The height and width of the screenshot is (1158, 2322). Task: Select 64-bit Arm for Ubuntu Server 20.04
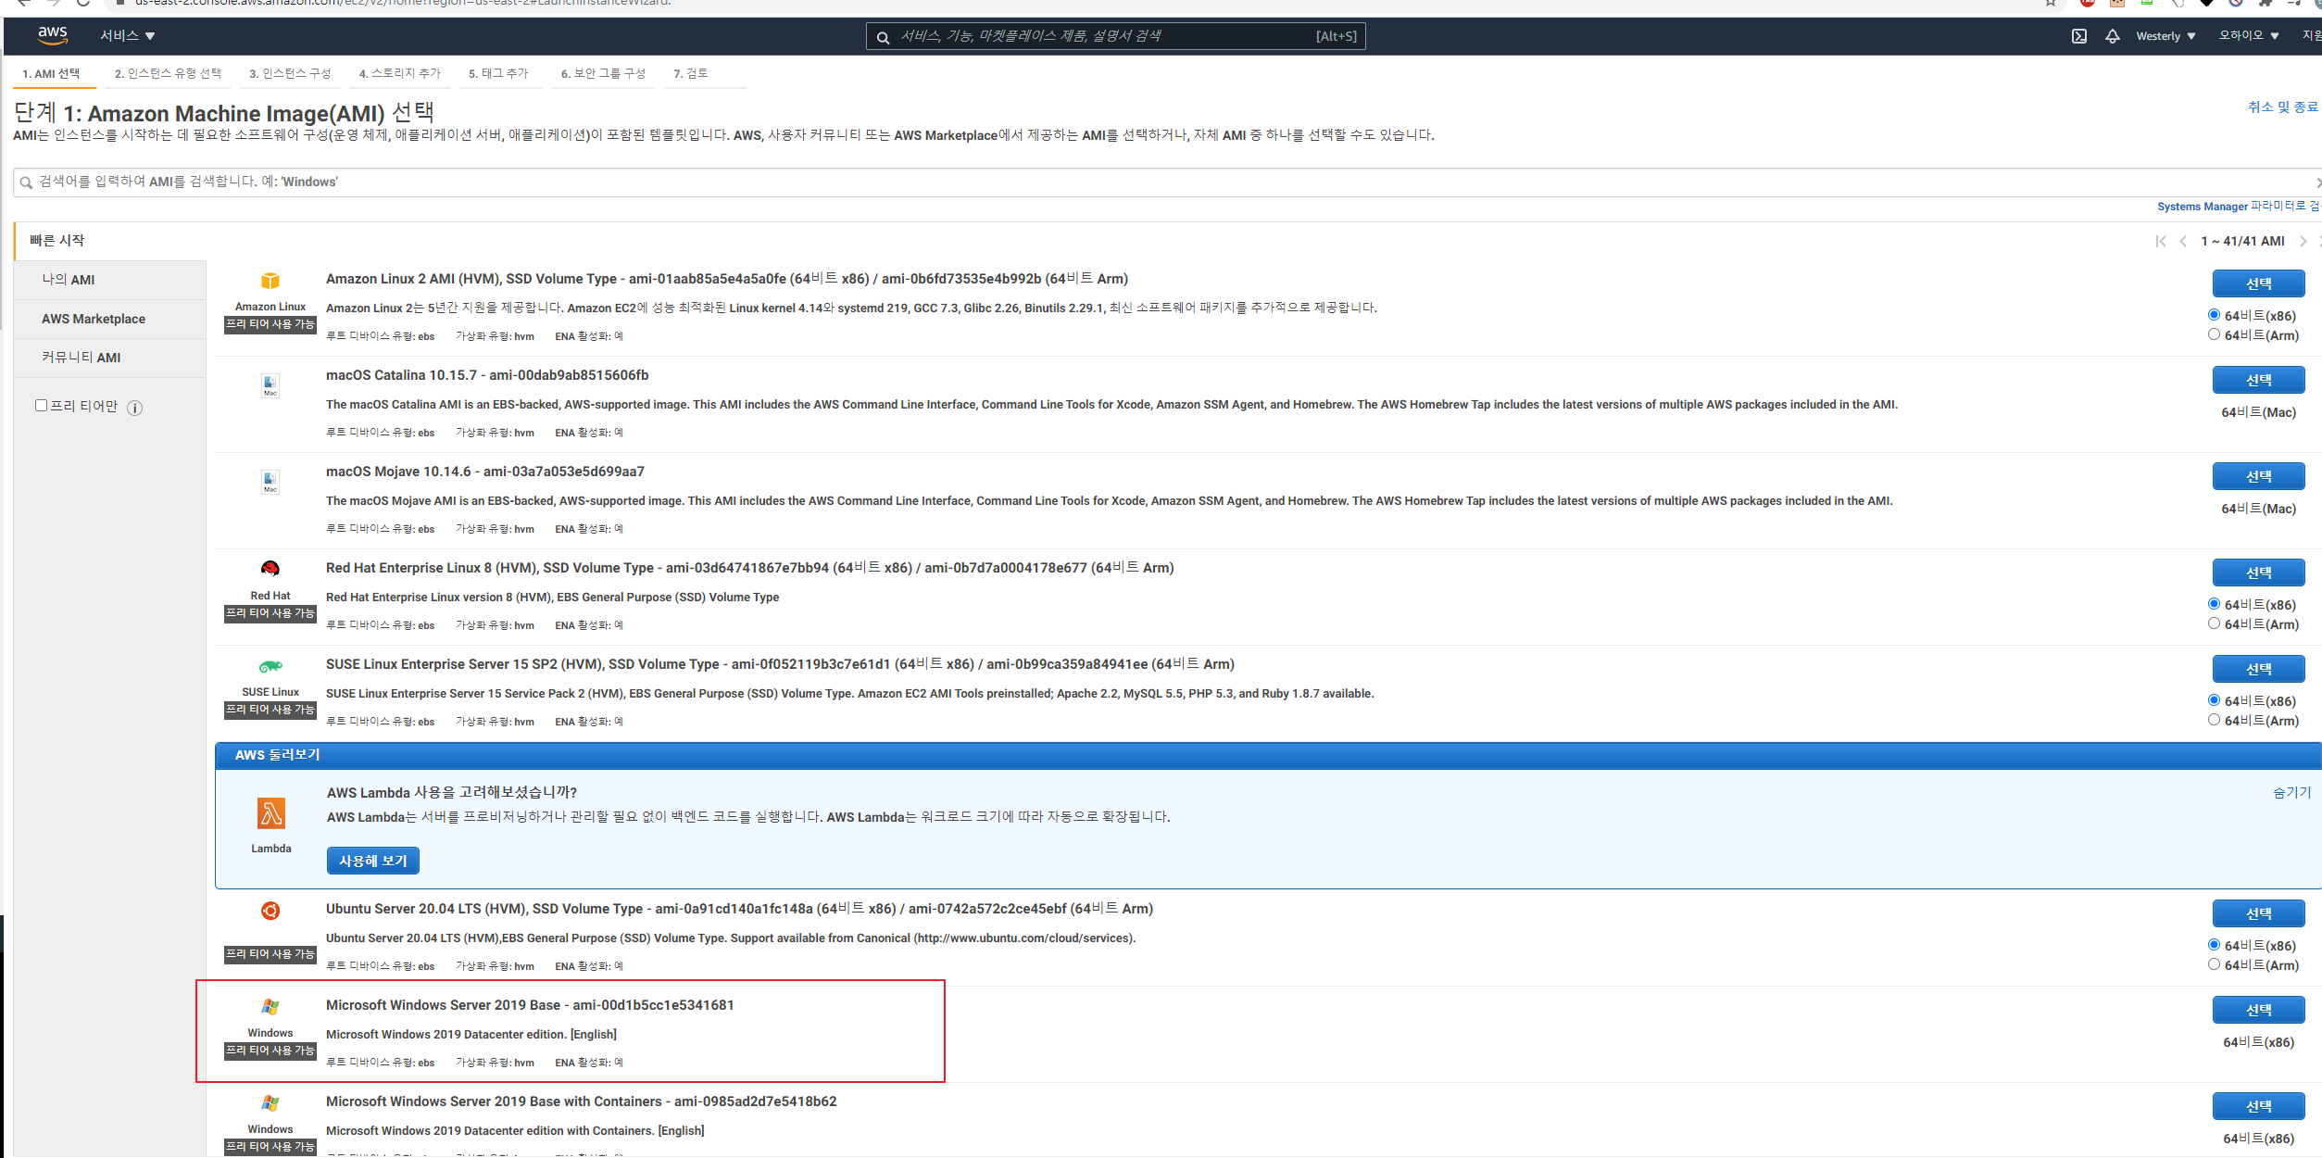coord(2215,964)
